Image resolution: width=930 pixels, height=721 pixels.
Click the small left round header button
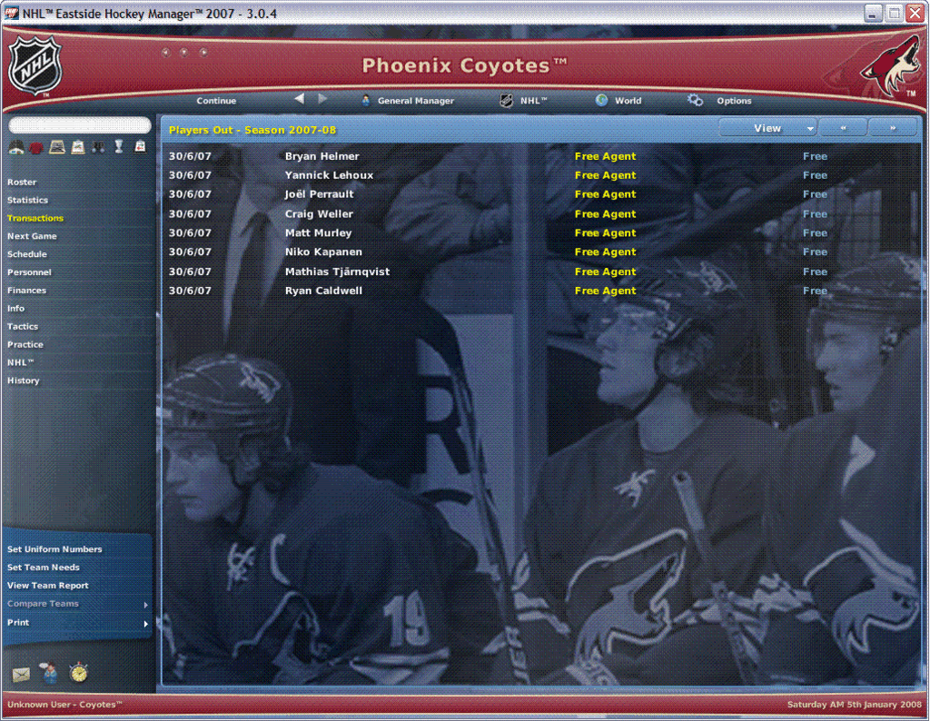(x=165, y=52)
